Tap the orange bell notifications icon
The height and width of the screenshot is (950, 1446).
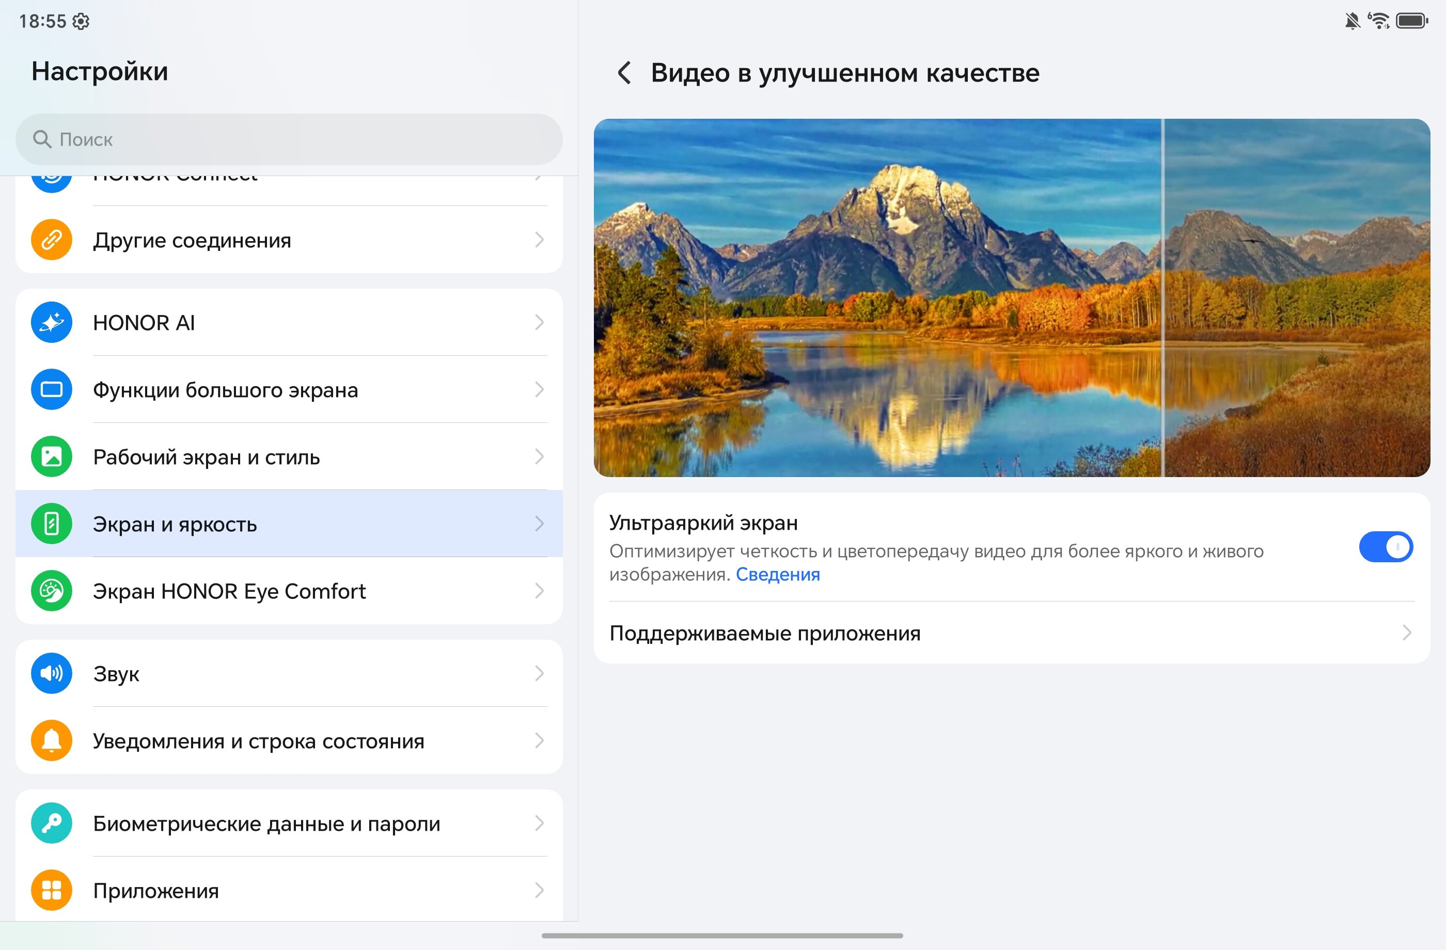pyautogui.click(x=52, y=740)
